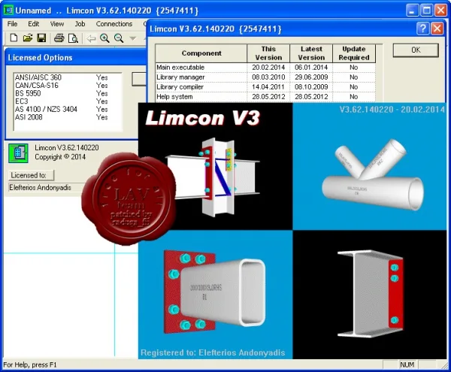
Task: Open a file with the folder icon
Action: pos(28,38)
